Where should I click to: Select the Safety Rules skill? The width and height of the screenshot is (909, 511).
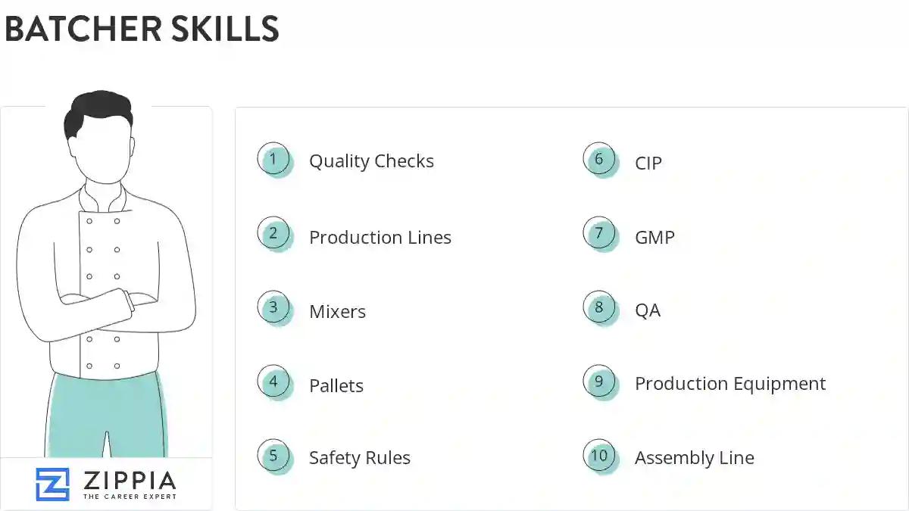(x=359, y=458)
